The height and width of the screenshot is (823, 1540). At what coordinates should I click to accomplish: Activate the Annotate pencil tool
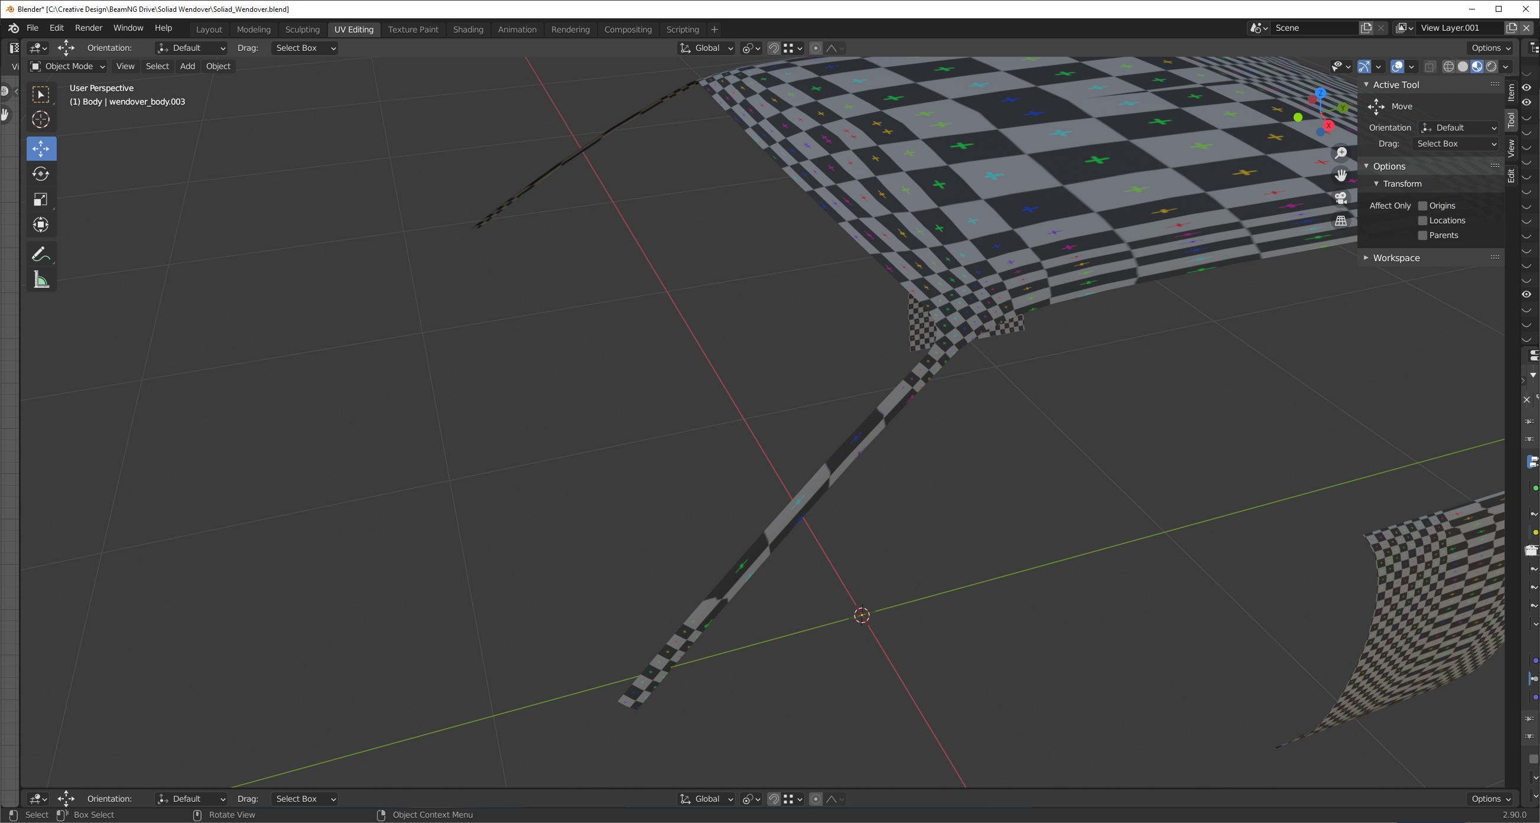[x=41, y=255]
